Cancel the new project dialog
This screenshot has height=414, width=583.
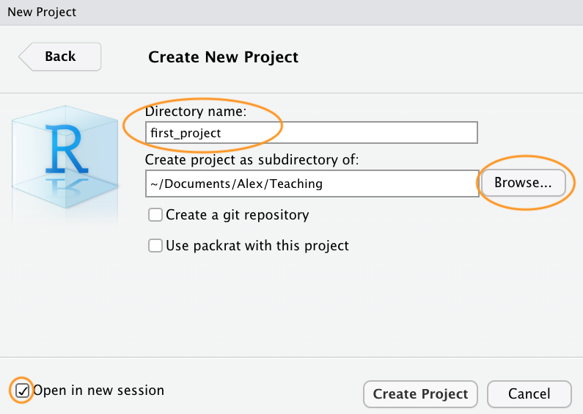coord(529,394)
